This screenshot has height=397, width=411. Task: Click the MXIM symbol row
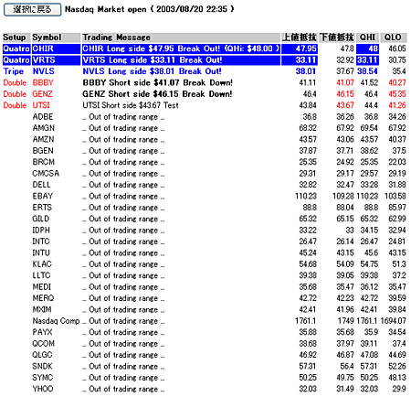pos(42,309)
